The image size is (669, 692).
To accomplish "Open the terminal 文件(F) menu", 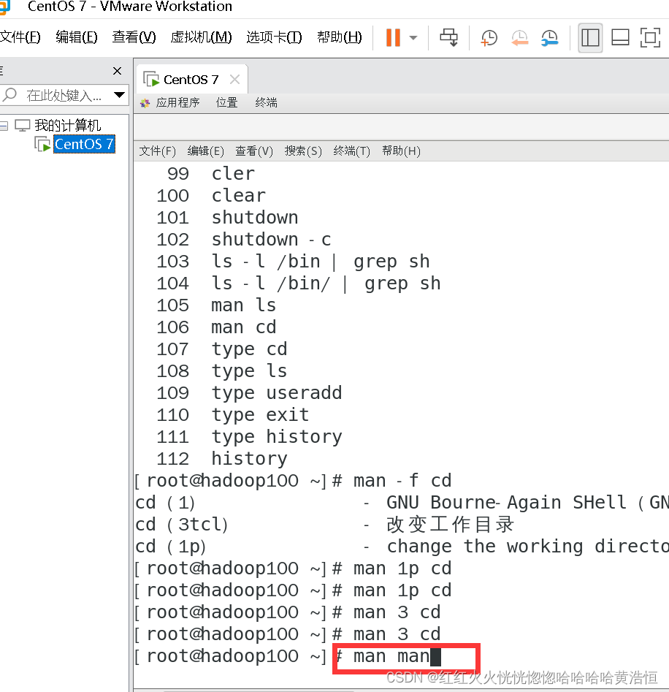I will (x=158, y=151).
